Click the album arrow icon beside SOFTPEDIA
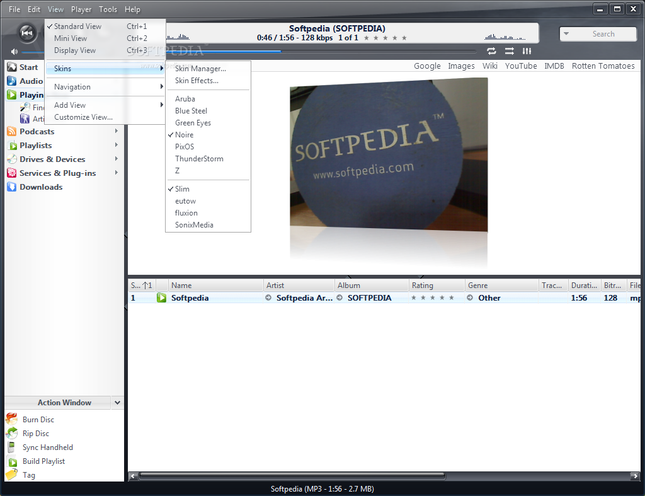Viewport: 645px width, 496px height. click(340, 297)
